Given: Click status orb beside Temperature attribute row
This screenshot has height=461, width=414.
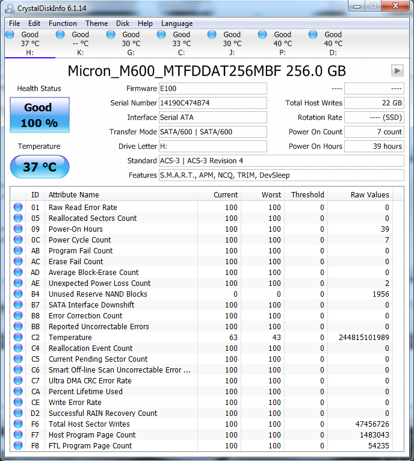Looking at the screenshot, I should (19, 338).
